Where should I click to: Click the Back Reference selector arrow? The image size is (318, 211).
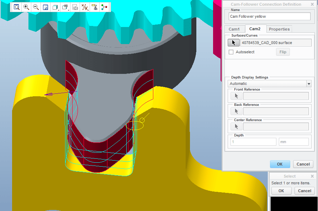[x=236, y=111]
